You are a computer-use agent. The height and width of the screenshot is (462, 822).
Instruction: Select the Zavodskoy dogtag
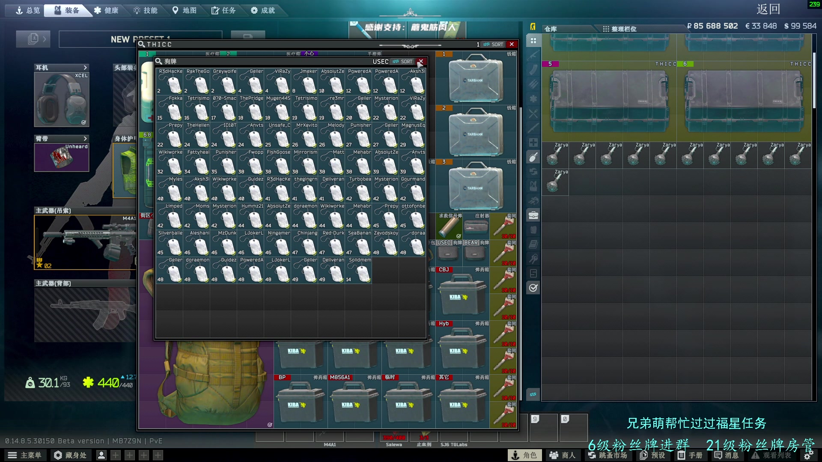[385, 243]
